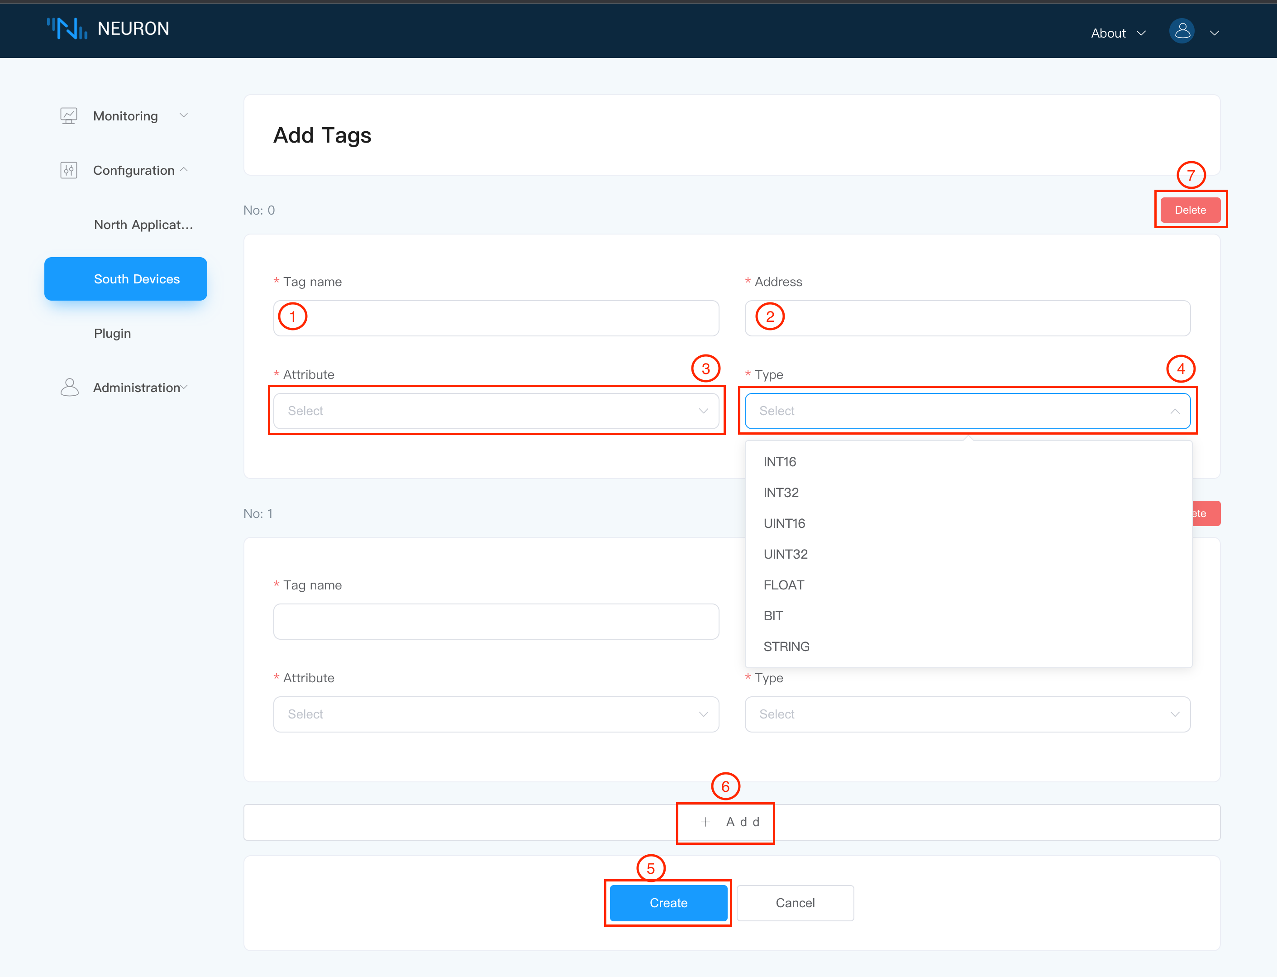Image resolution: width=1277 pixels, height=977 pixels.
Task: Enter text in Tag name field No:0
Action: coord(496,317)
